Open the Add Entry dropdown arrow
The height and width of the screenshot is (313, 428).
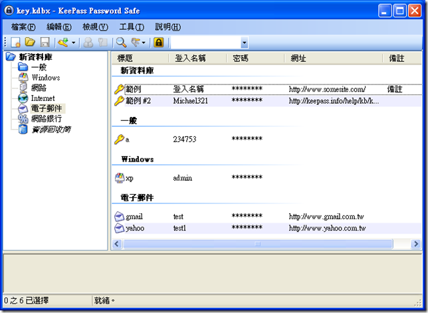(x=73, y=43)
